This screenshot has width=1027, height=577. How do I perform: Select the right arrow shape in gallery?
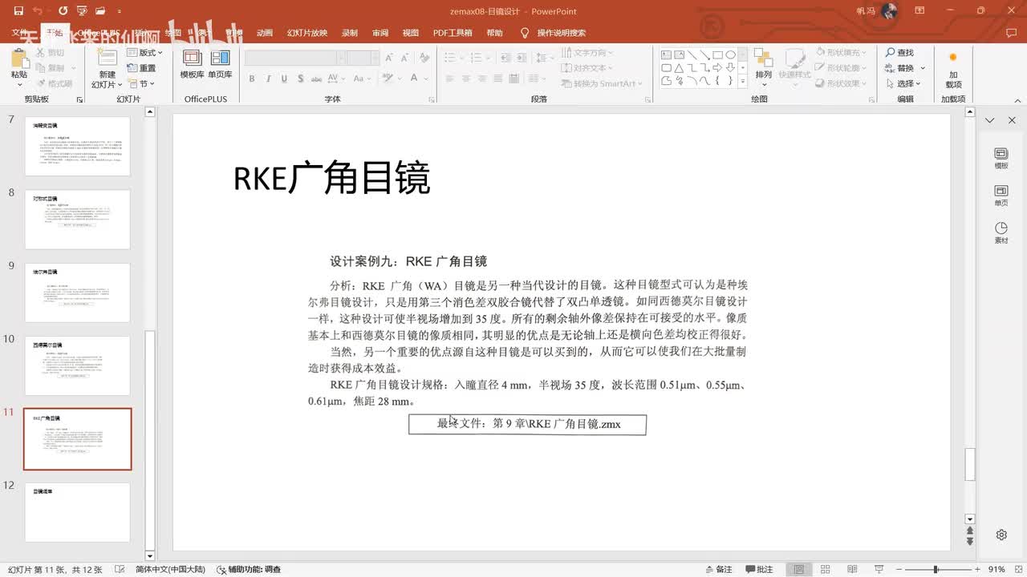pyautogui.click(x=718, y=68)
